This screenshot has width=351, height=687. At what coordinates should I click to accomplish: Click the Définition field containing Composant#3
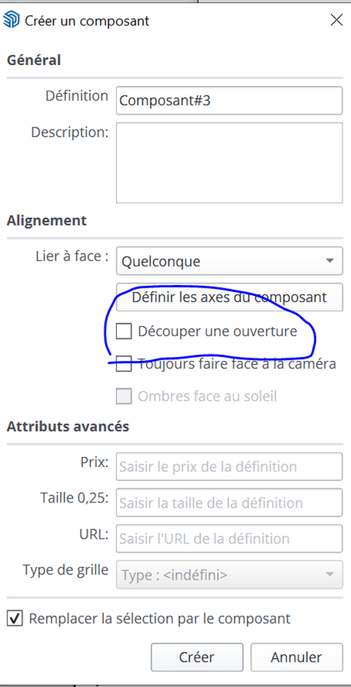pos(229,101)
